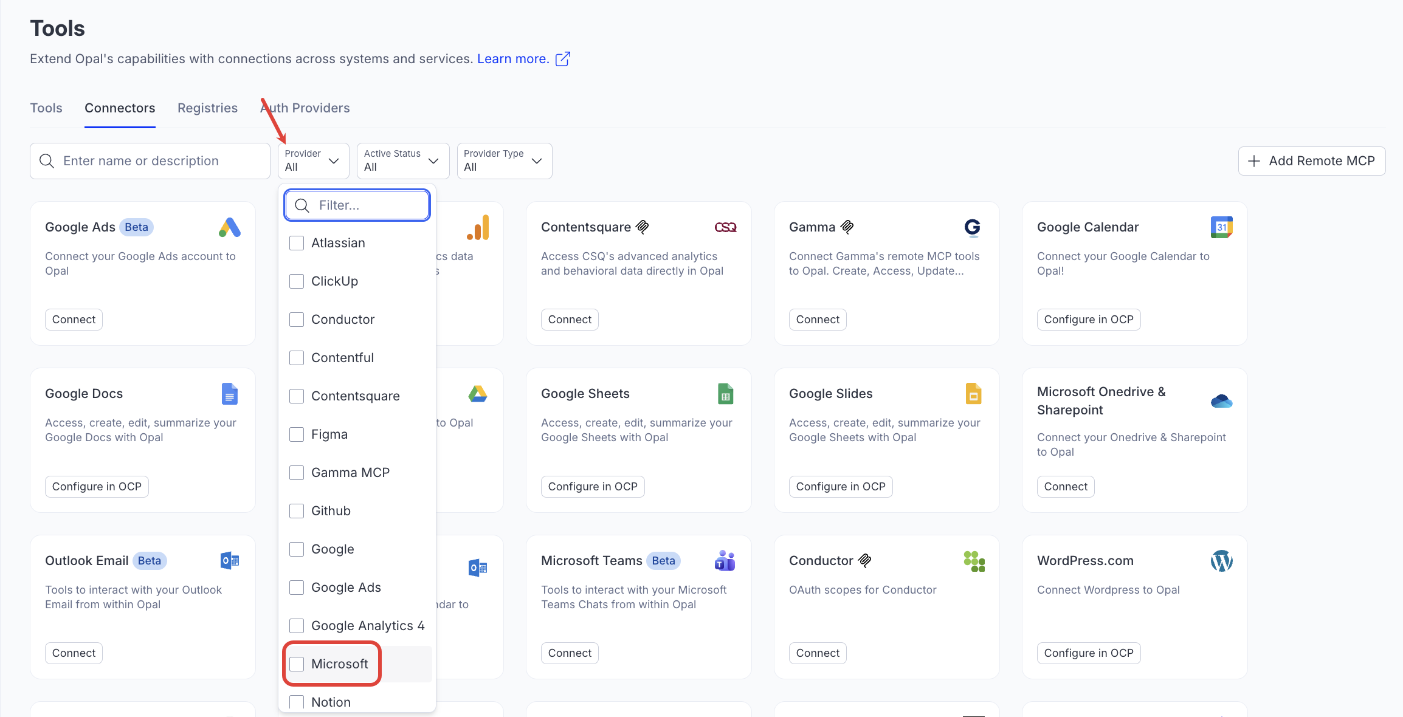Click the plus icon on Add Remote MCP
This screenshot has width=1403, height=717.
click(1254, 161)
